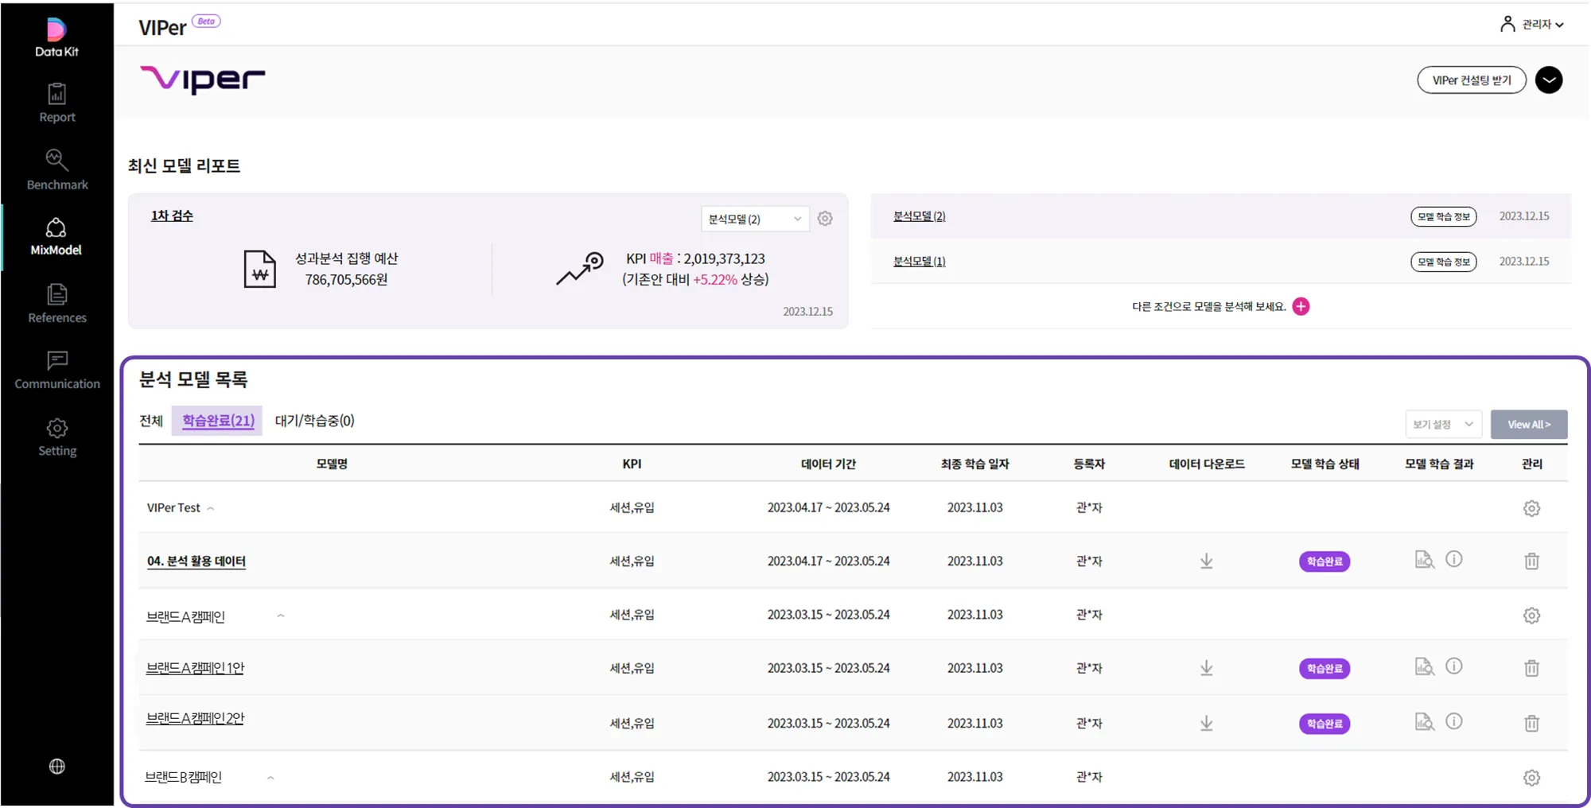Open the 04. 분석 활용 데이터 model link
Image resolution: width=1591 pixels, height=808 pixels.
tap(196, 561)
